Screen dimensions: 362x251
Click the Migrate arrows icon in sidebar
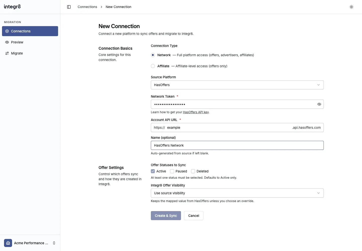click(7, 53)
